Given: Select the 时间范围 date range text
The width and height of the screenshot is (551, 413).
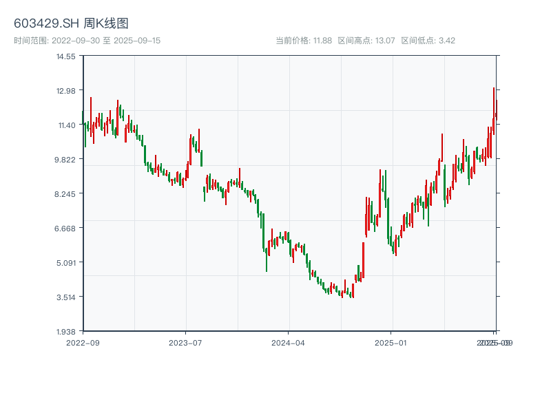Looking at the screenshot, I should click(87, 41).
